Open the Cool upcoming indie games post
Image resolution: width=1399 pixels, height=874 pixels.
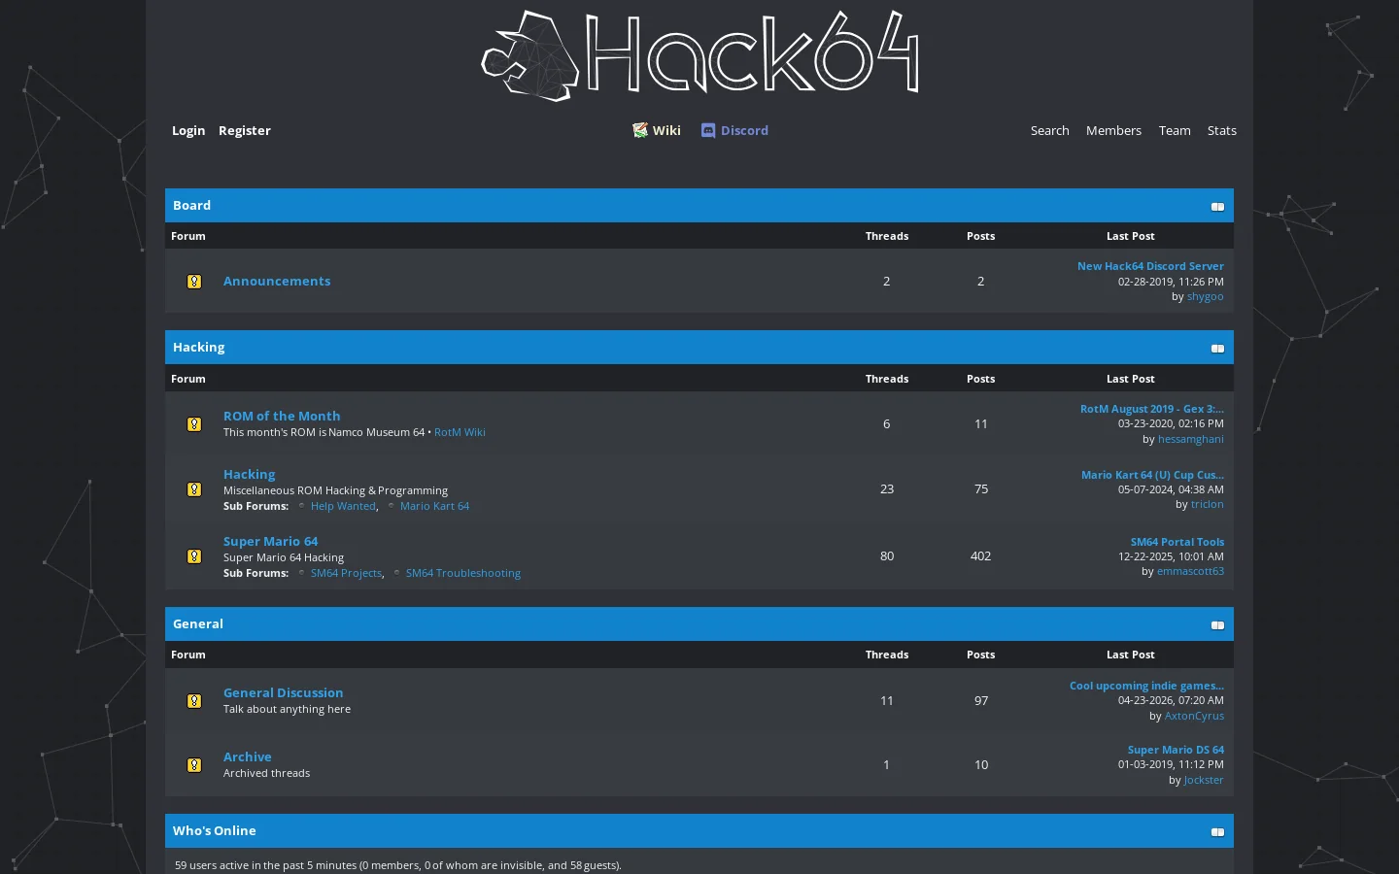1146,686
